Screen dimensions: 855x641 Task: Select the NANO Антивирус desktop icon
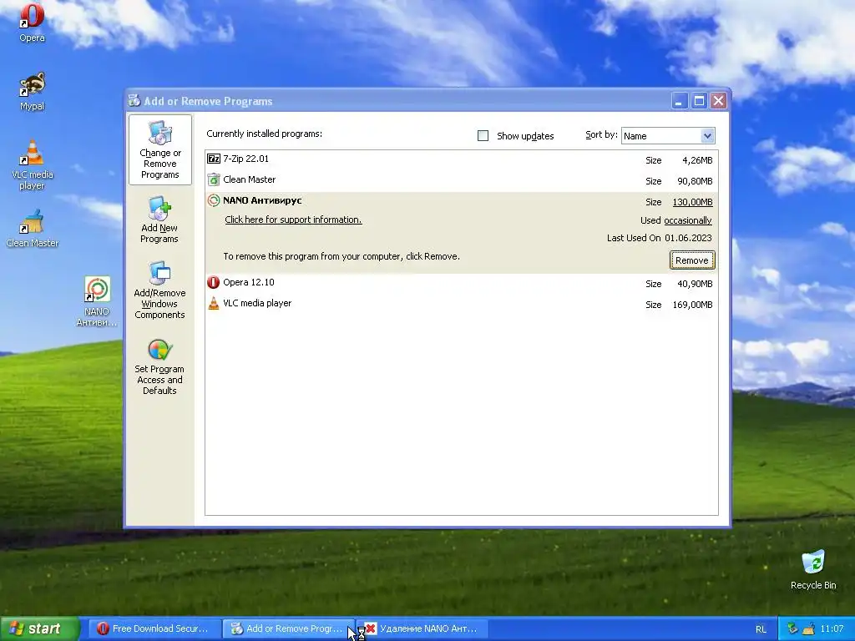tap(97, 301)
